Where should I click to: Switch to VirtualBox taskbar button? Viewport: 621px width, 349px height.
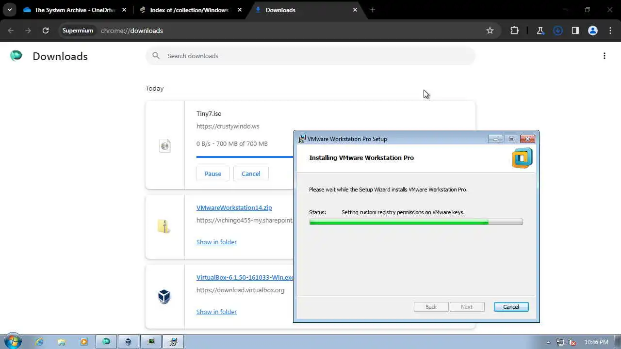(128, 342)
